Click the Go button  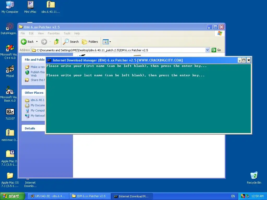point(216,50)
